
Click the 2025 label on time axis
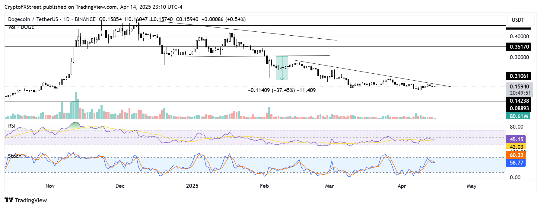[192, 186]
